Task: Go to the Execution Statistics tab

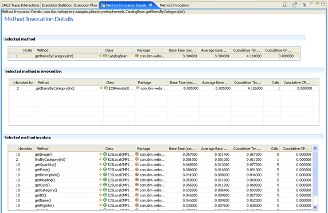Action: coord(57,5)
